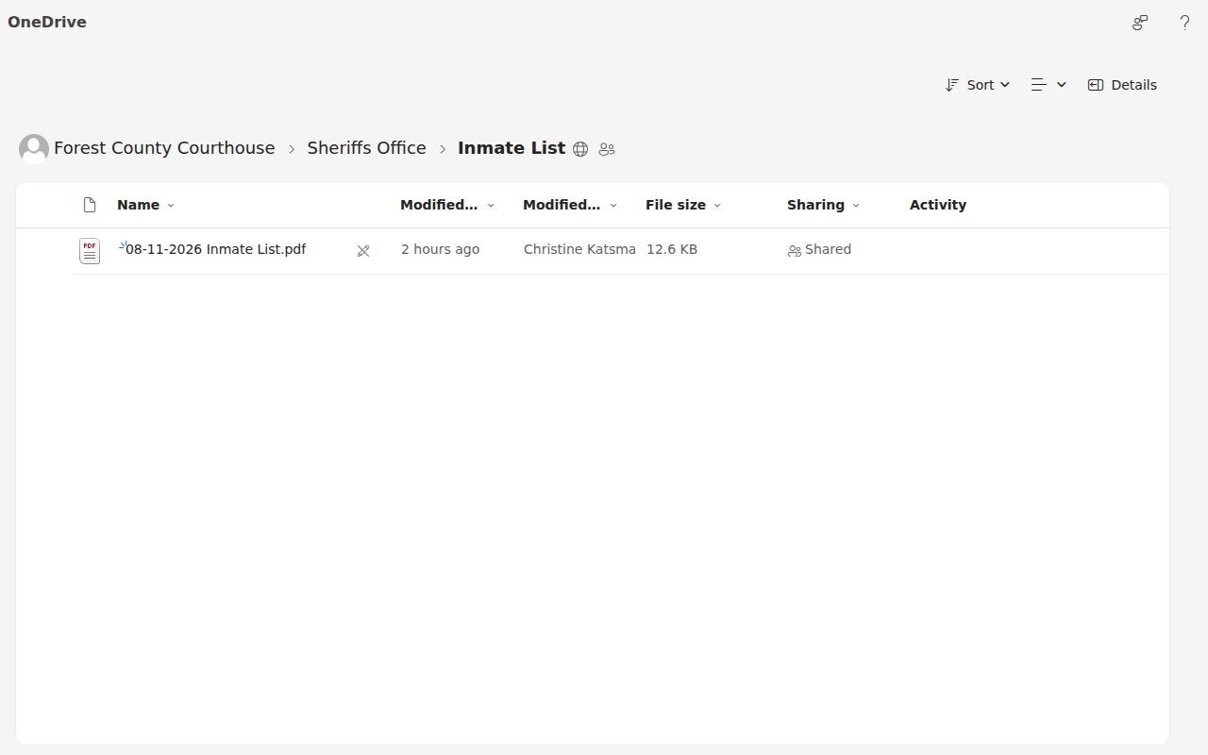The height and width of the screenshot is (755, 1208).
Task: Click the '12.6 KB' file size cell
Action: click(x=672, y=249)
